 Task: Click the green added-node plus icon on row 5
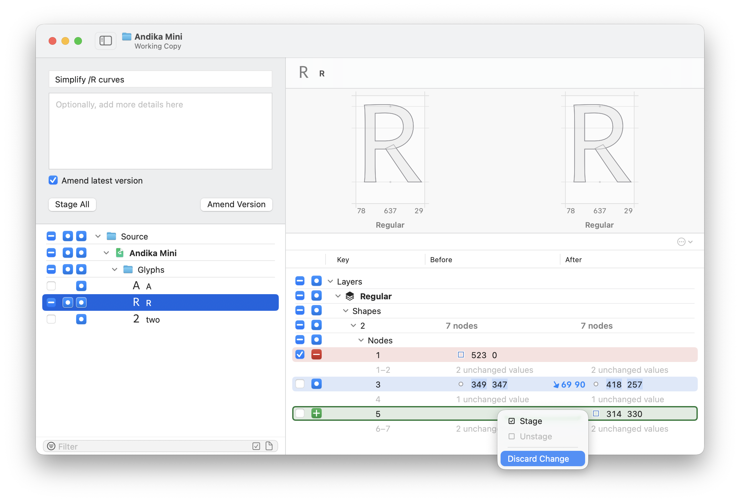316,413
